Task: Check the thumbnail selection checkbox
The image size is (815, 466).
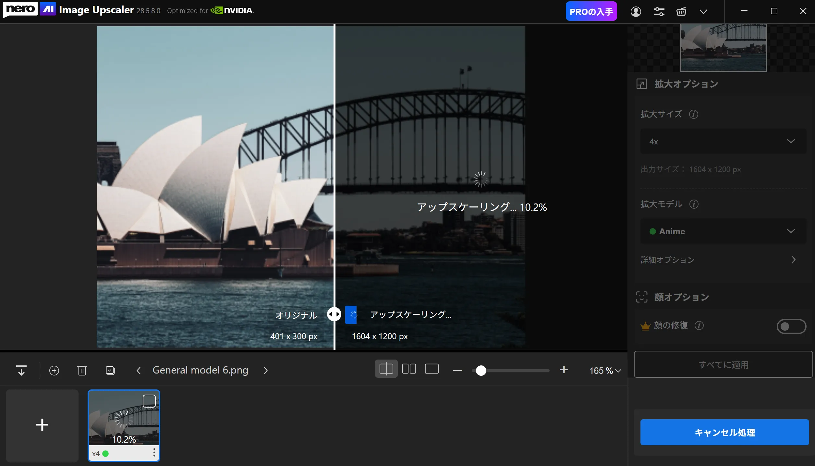Action: (149, 401)
